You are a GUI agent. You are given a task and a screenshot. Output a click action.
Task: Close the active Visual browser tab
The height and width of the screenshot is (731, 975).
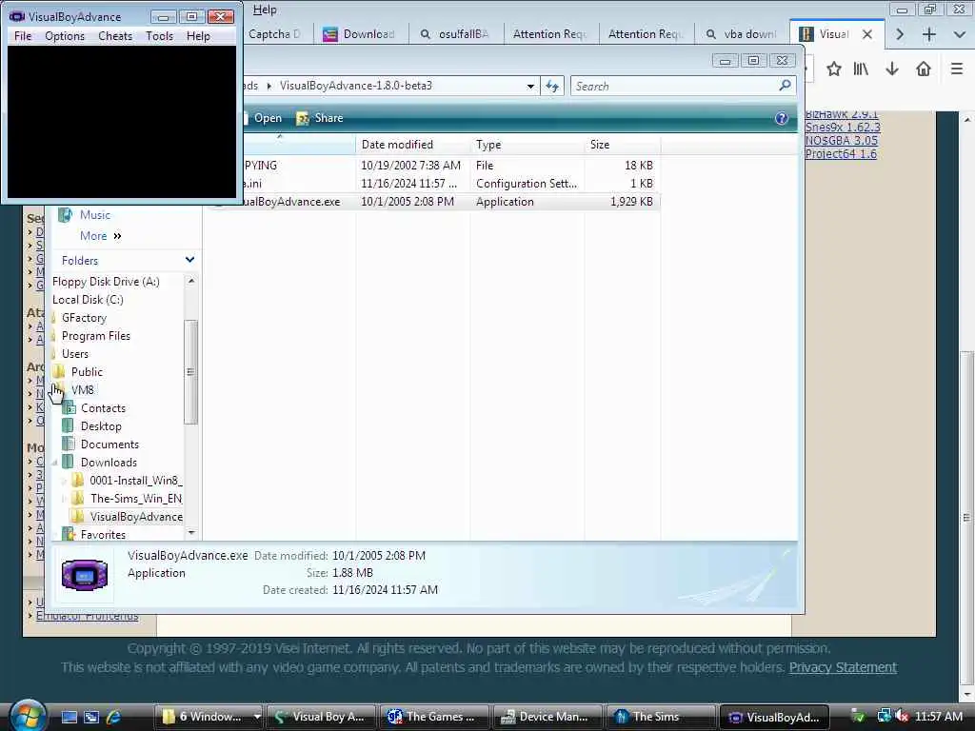point(866,34)
